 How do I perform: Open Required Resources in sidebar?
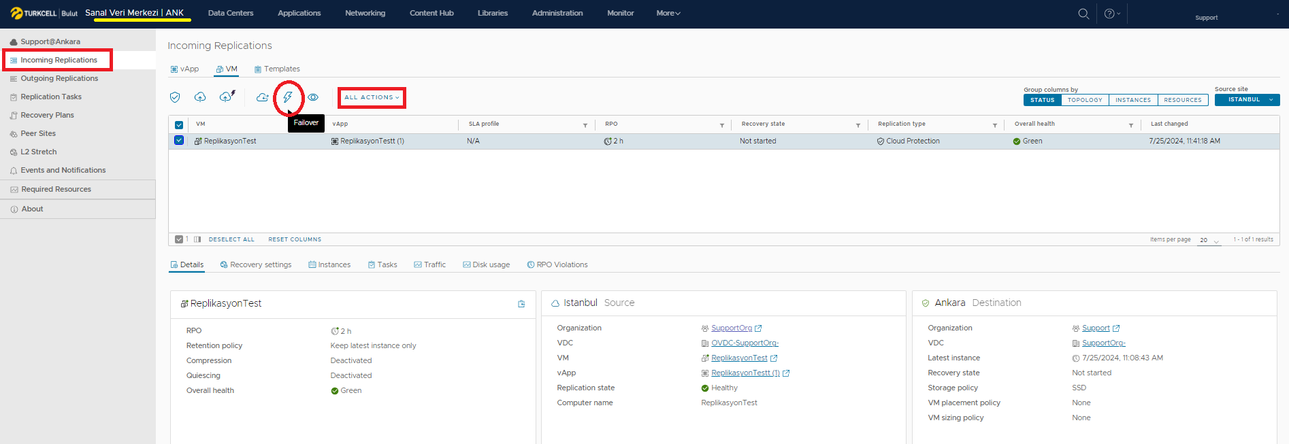click(56, 190)
